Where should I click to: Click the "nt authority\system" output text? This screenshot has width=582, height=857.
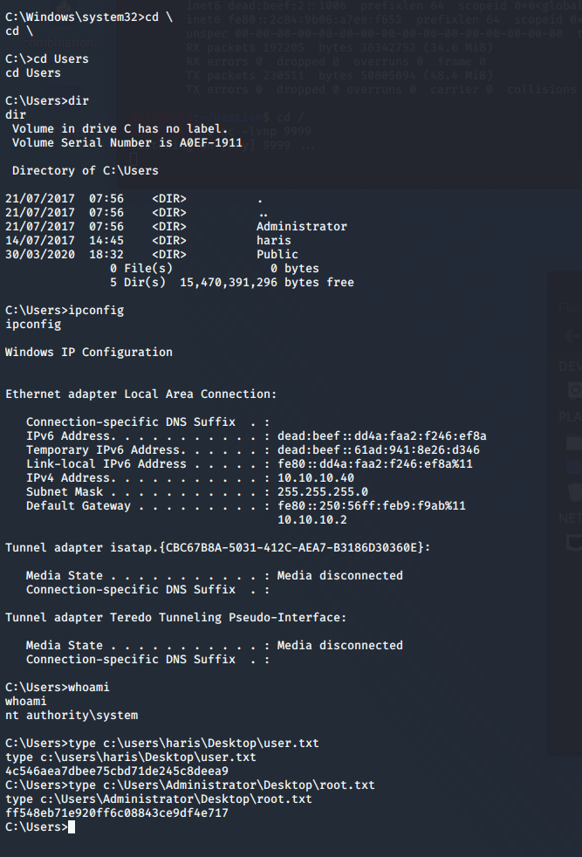click(x=72, y=716)
